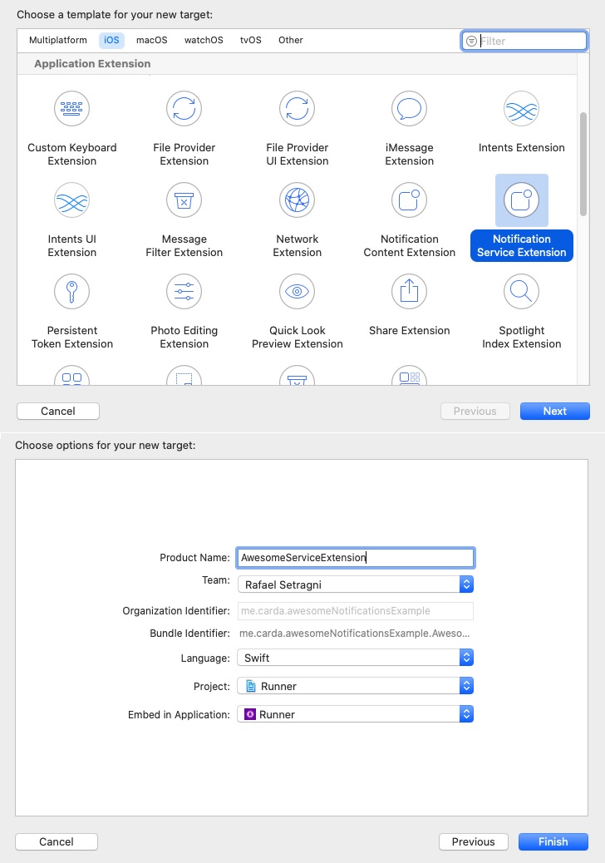Click Finish to create the target
605x863 pixels.
pyautogui.click(x=553, y=841)
